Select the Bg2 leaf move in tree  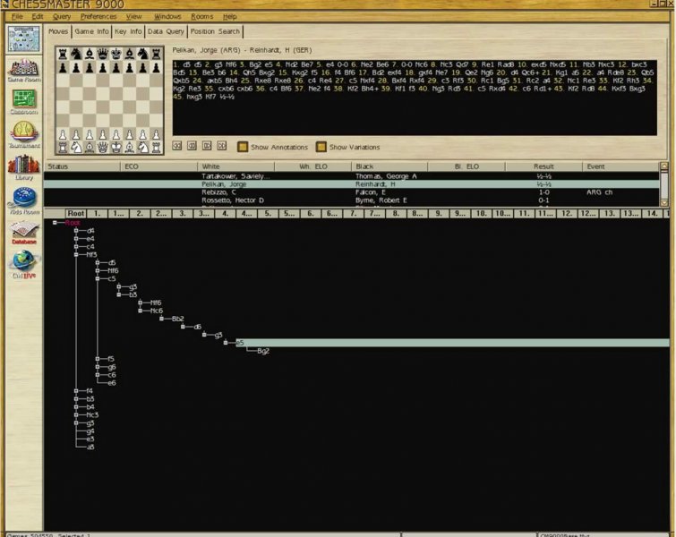pos(263,351)
